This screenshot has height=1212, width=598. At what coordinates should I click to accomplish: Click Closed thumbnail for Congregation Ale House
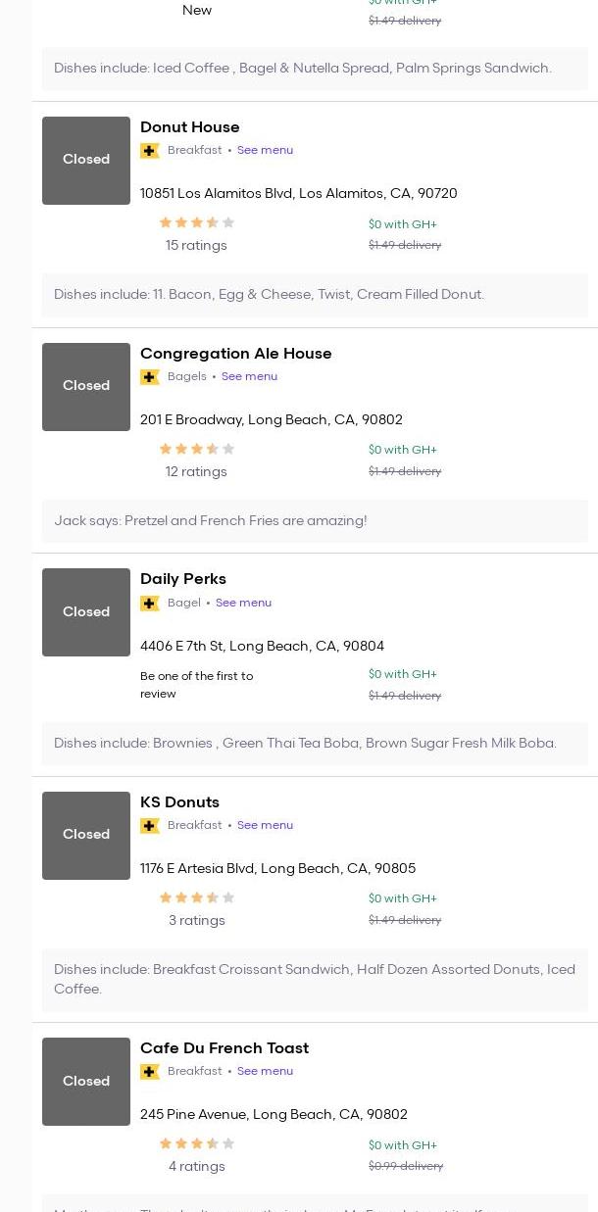click(86, 386)
